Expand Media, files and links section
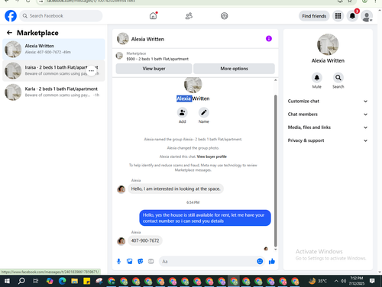The height and width of the screenshot is (287, 382). coord(328,127)
